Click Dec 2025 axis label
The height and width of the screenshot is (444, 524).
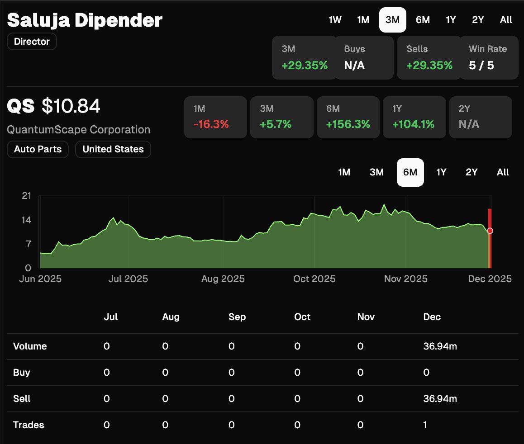490,279
